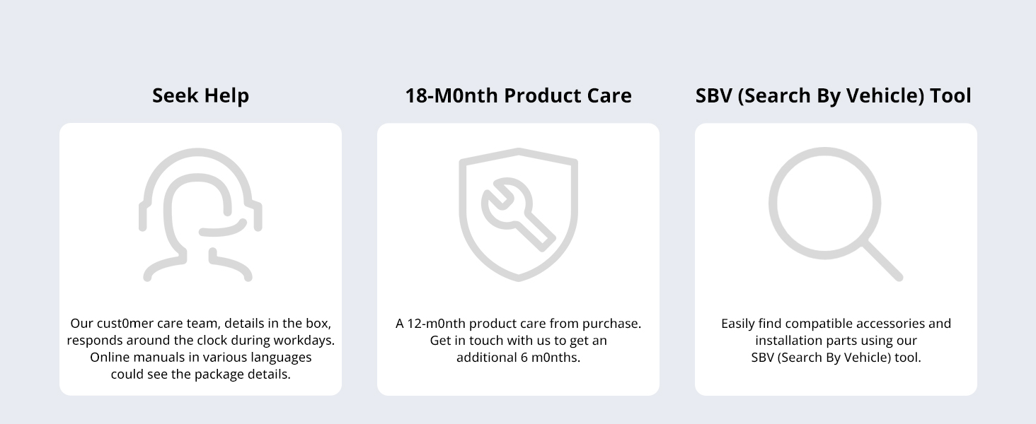This screenshot has height=424, width=1036.
Task: Click the compatible accessories description text
Action: tap(836, 340)
